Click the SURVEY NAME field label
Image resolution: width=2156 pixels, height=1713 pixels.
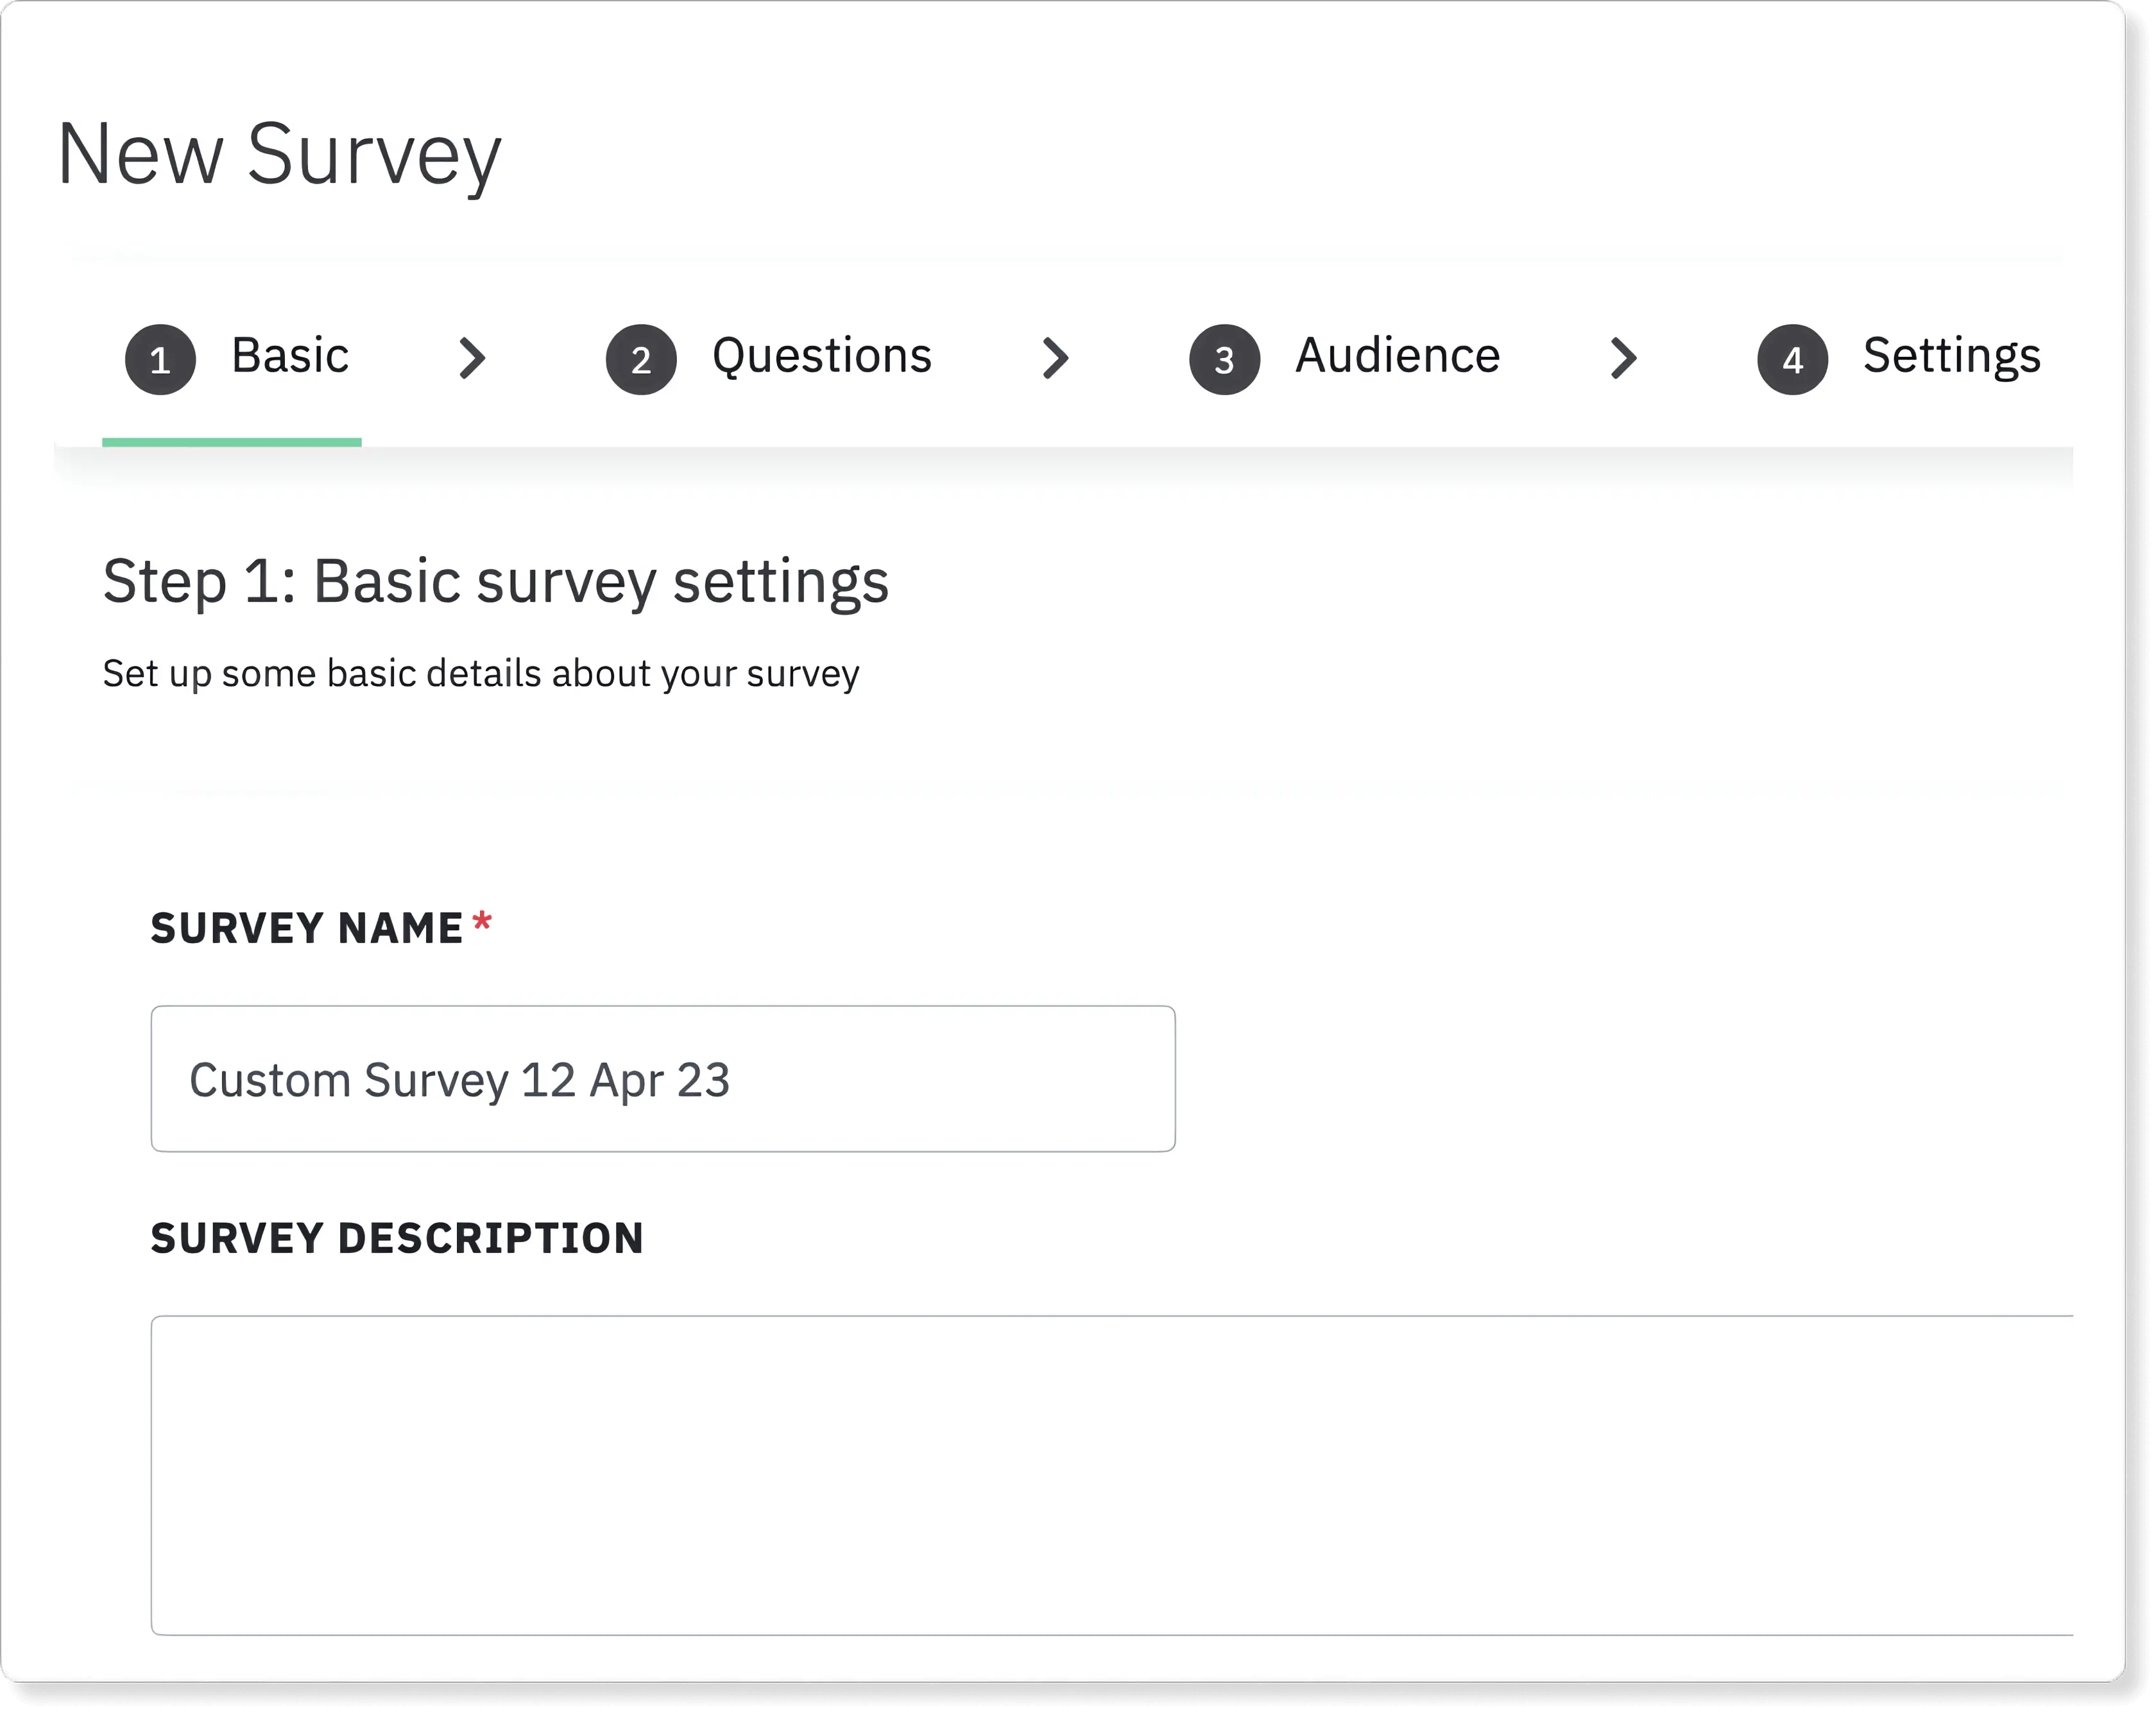point(307,928)
